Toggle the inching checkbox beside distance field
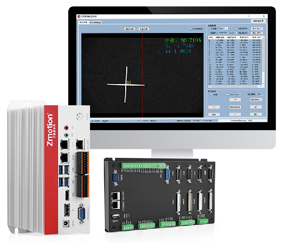The height and width of the screenshot is (243, 285). point(228,95)
